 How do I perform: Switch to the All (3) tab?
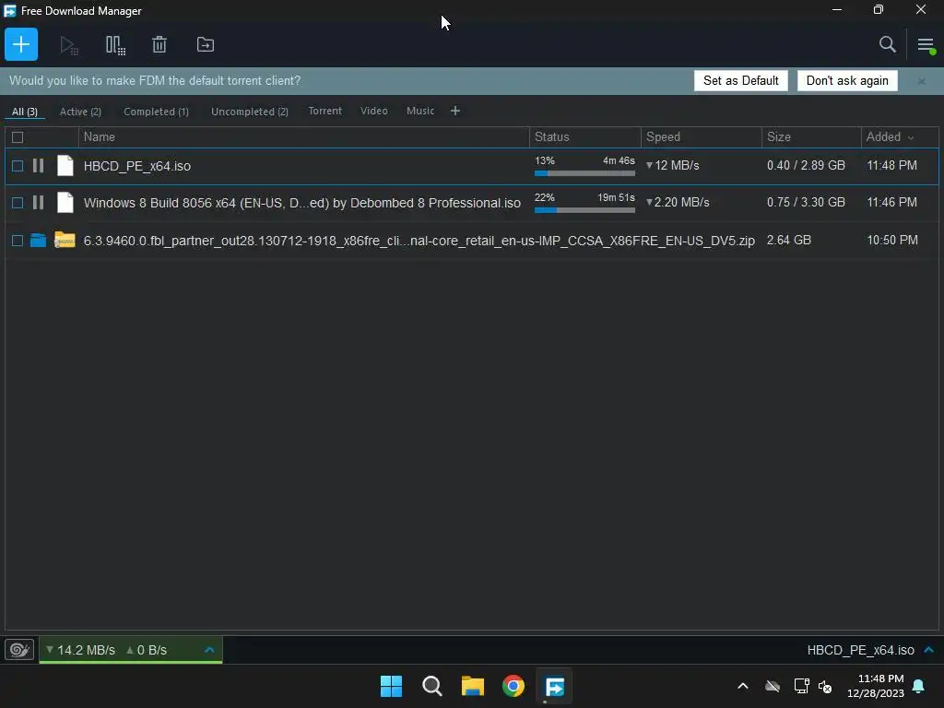25,112
